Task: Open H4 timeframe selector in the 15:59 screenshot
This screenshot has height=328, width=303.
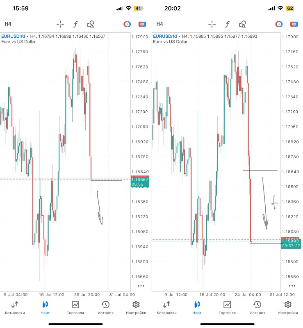Action: (x=8, y=24)
